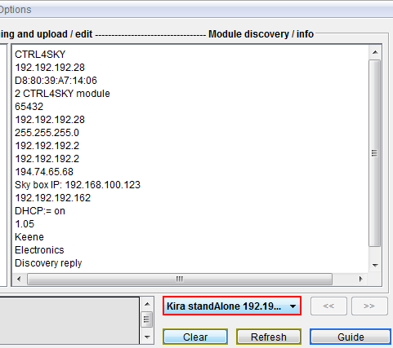393x348 pixels.
Task: Click the next '>>' navigation button
Action: (369, 306)
